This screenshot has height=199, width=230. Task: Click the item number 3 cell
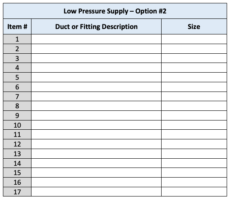[x=17, y=58]
